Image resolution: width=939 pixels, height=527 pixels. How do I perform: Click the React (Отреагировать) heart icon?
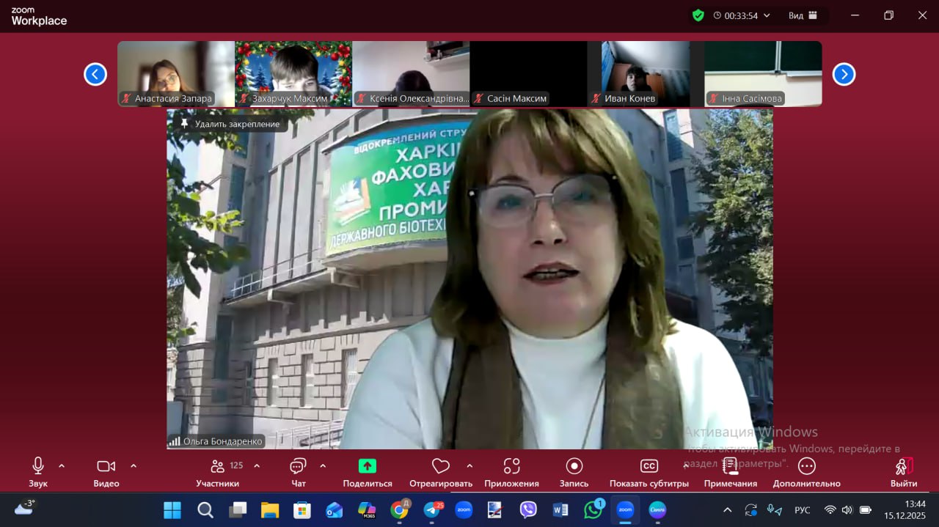(440, 466)
